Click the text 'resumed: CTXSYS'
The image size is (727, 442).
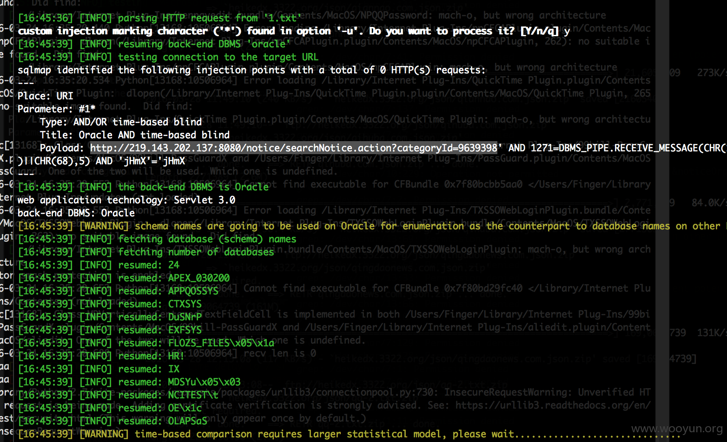pyautogui.click(x=160, y=304)
